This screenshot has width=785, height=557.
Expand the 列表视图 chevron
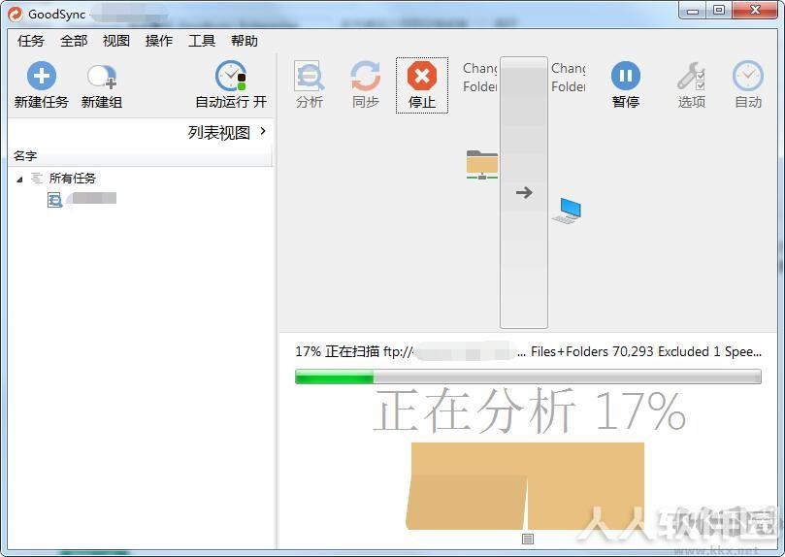[263, 132]
